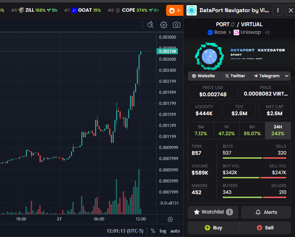Click the 12:00 time axis label
The image size is (295, 237).
[141, 219]
